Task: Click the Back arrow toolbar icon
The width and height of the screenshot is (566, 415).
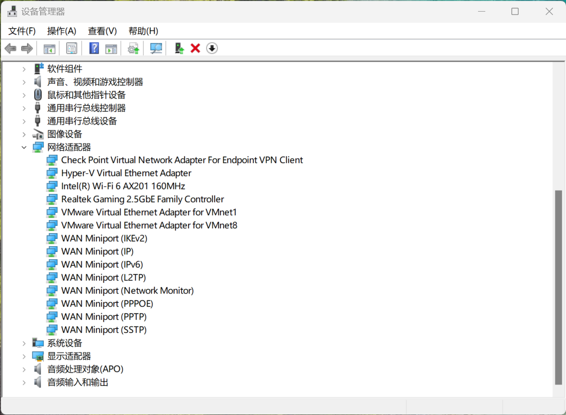Action: coord(11,48)
